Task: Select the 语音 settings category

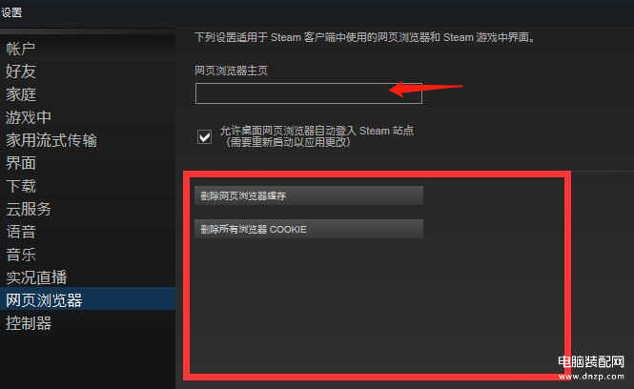Action: (x=21, y=232)
